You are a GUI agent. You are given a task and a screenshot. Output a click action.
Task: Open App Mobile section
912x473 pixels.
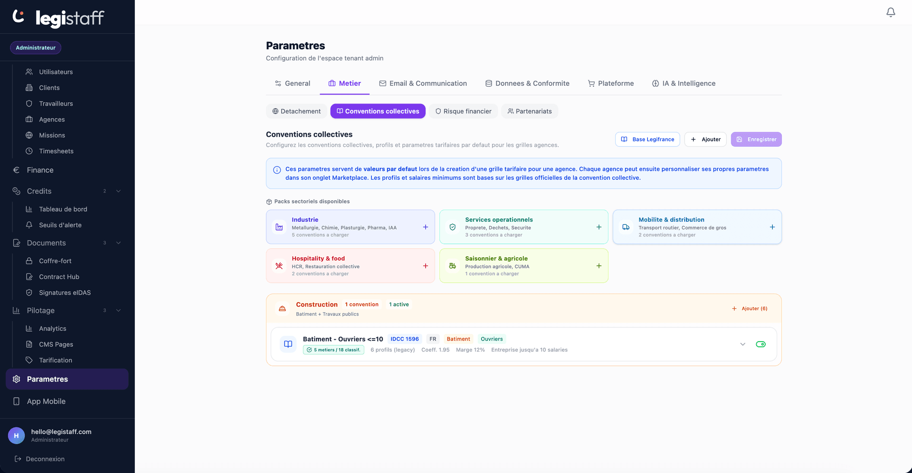click(46, 401)
